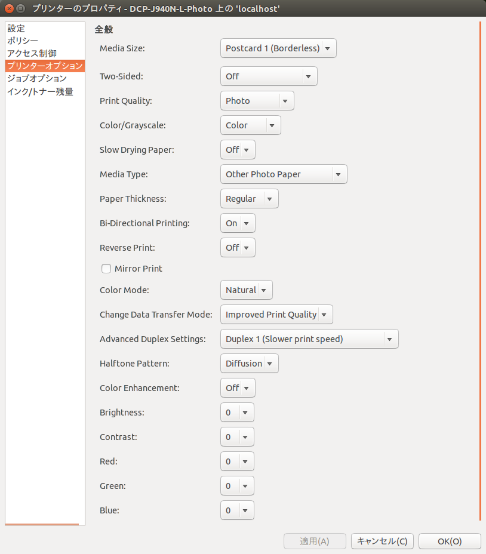Click the sidebar horizontal scrollbar
486x554 pixels.
pyautogui.click(x=42, y=524)
